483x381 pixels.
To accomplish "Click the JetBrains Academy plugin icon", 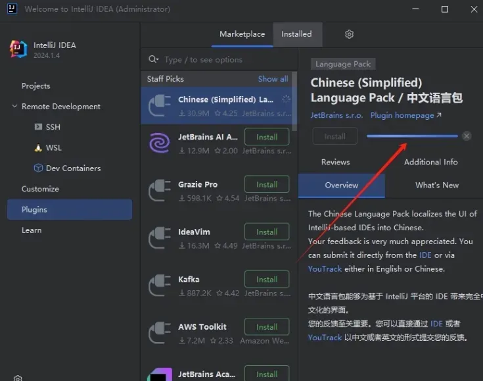I will click(160, 374).
